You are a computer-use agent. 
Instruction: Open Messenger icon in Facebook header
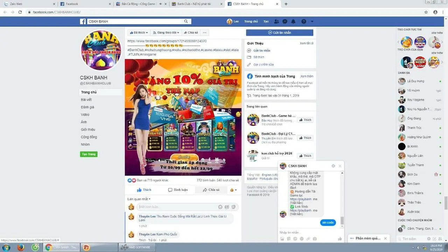point(285,21)
